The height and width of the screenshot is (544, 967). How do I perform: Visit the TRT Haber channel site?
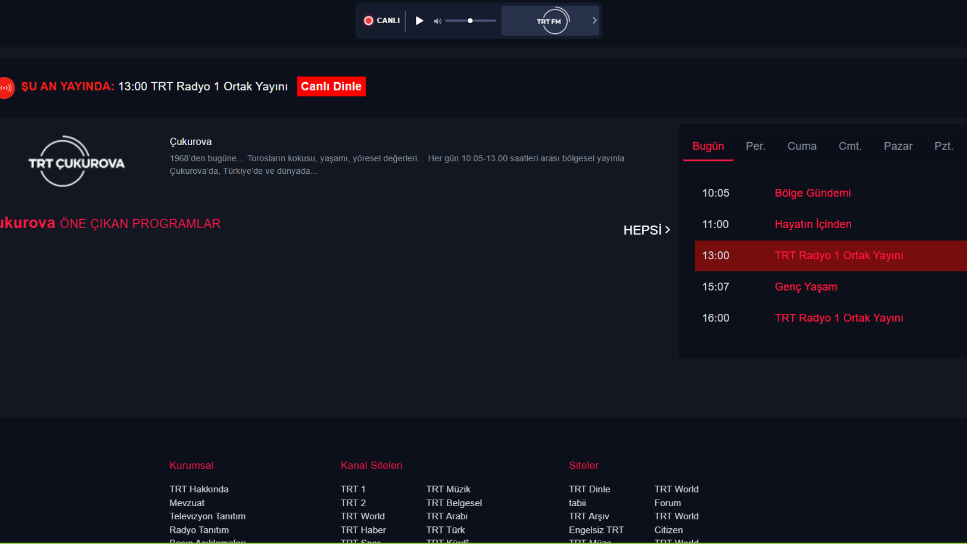(363, 530)
